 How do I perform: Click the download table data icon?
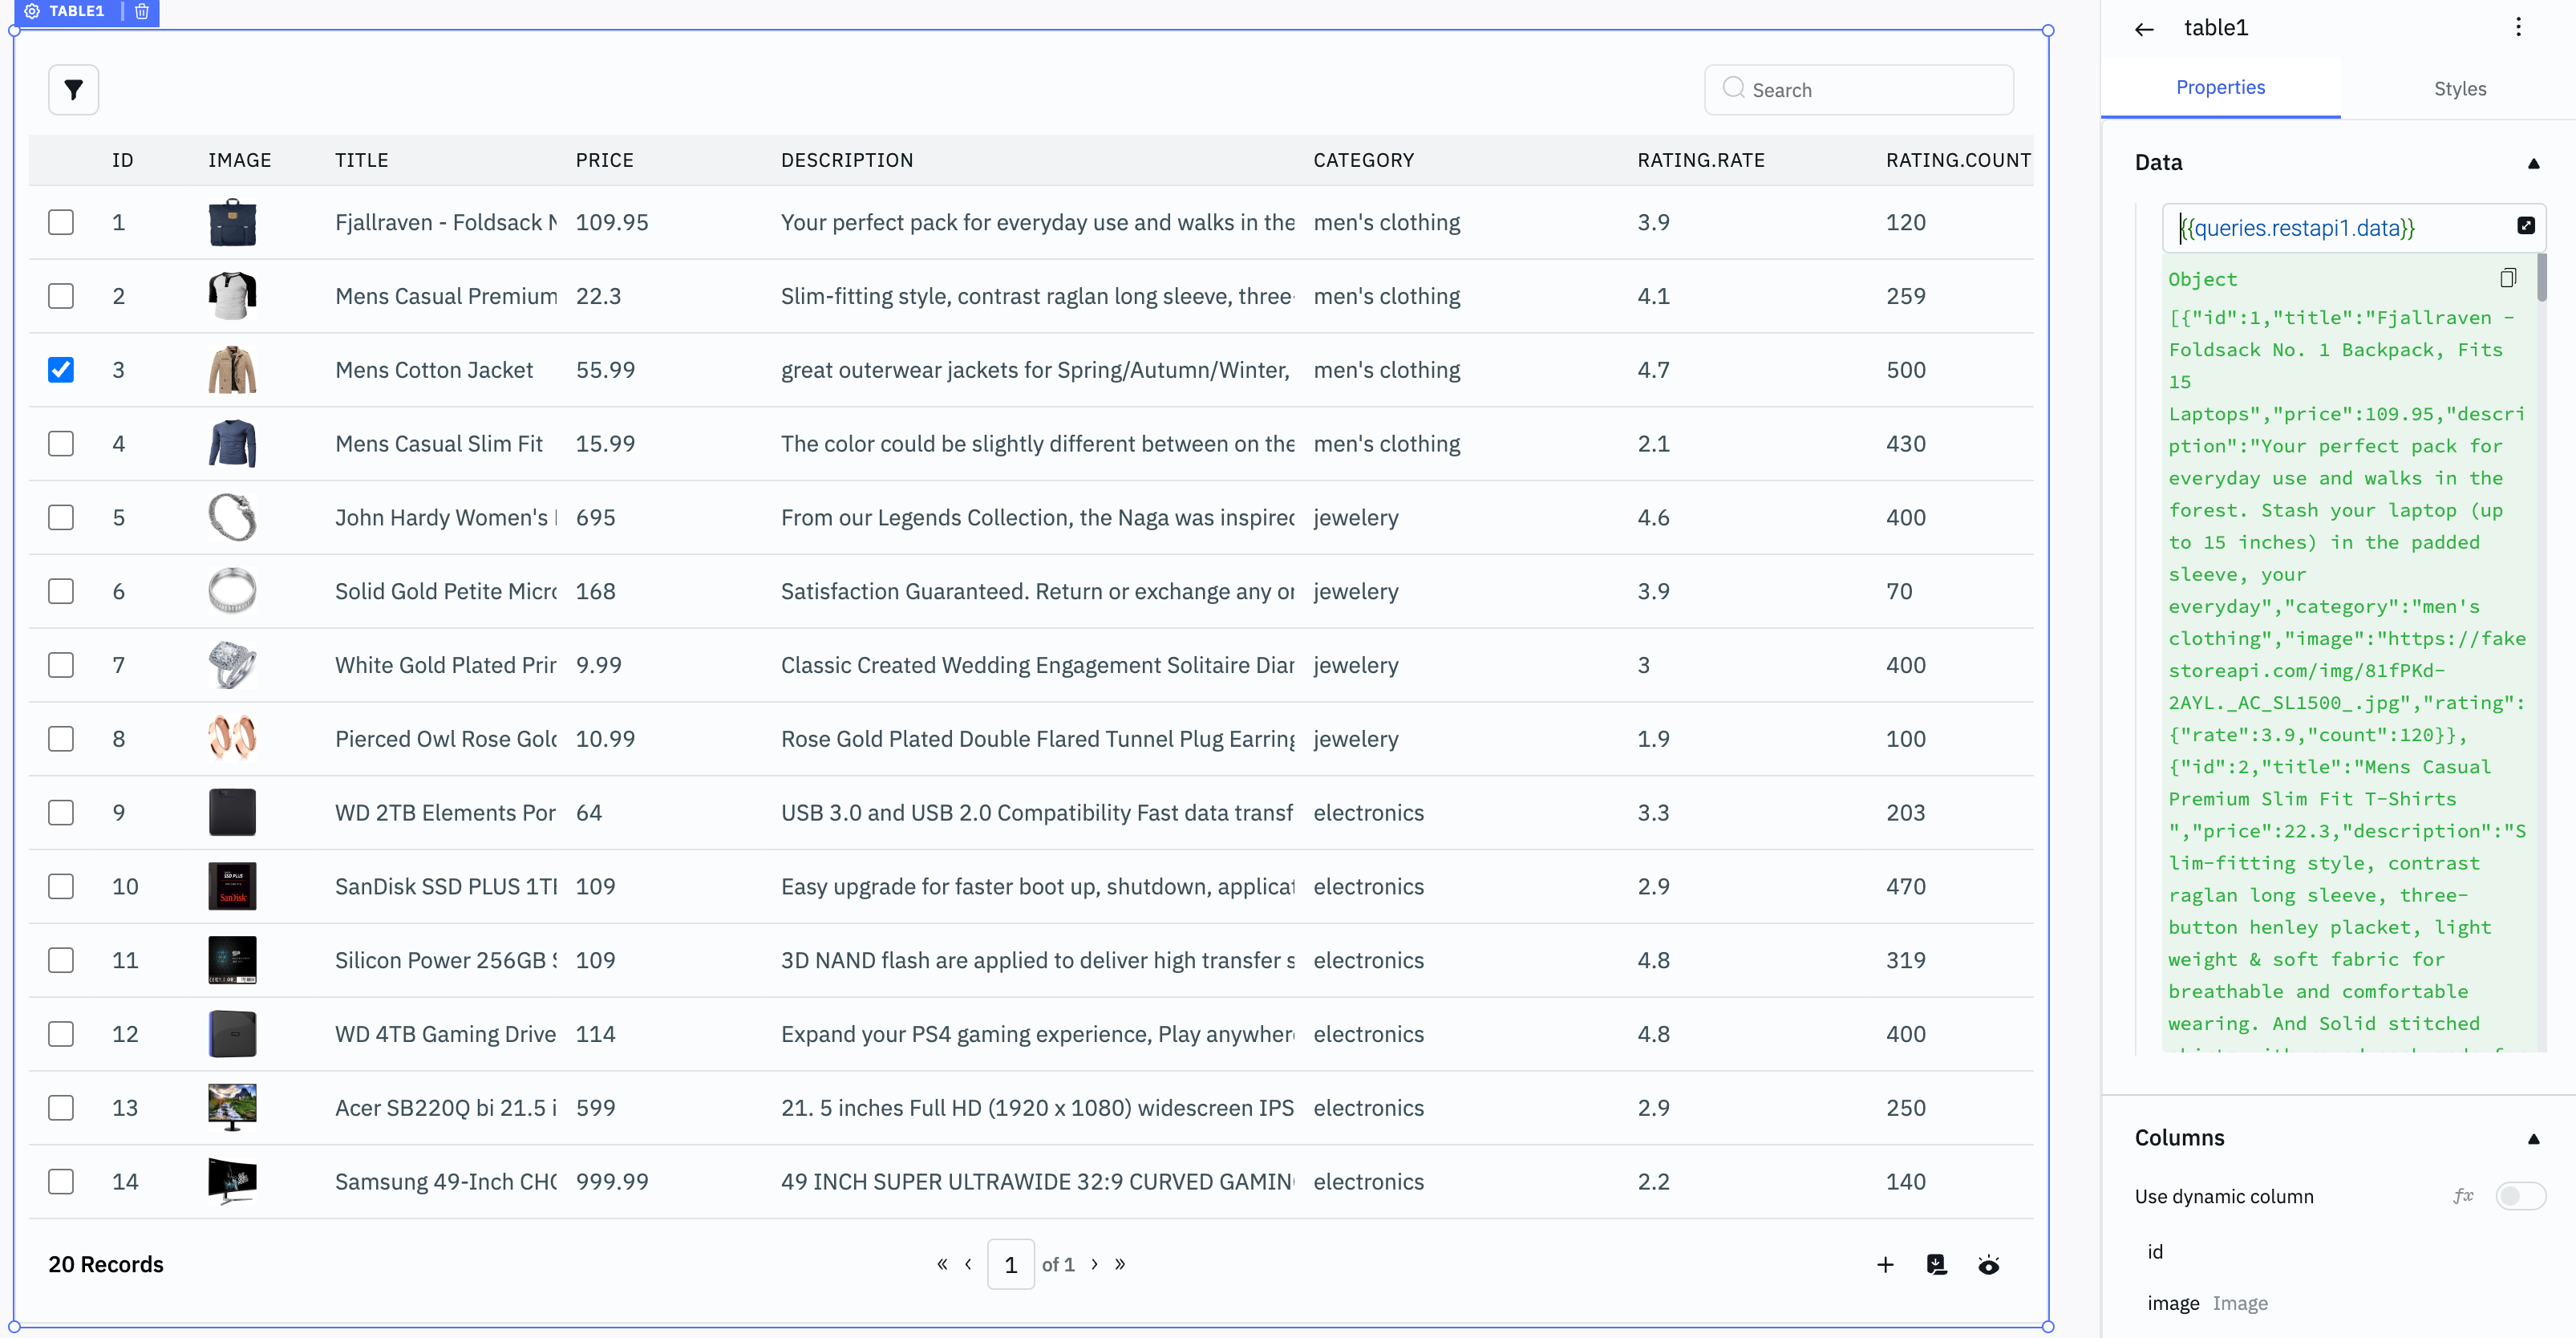tap(1936, 1265)
